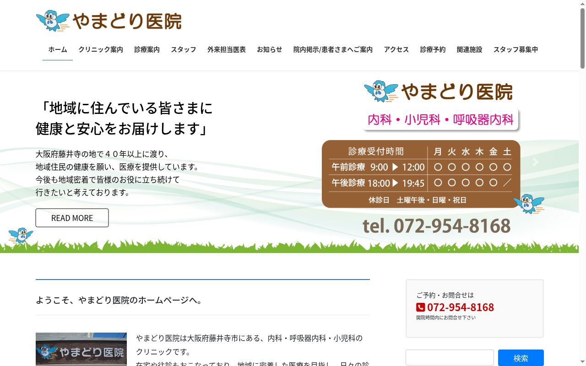Open 院内掲示/患者さまへご案内 page
Screen dimensions: 586x366
(x=333, y=49)
